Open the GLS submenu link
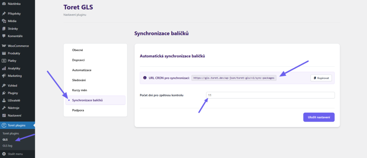This screenshot has width=367, height=158. coord(5,139)
